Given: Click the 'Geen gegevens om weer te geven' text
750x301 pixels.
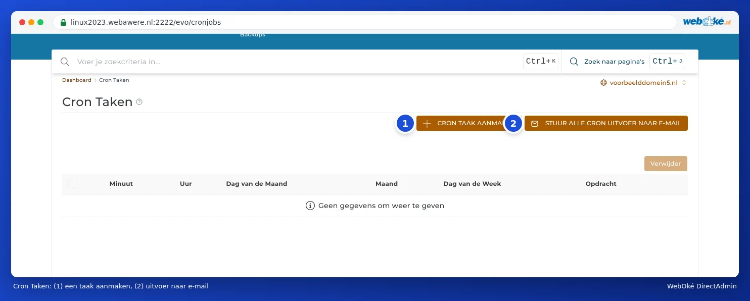Looking at the screenshot, I should click(x=381, y=206).
